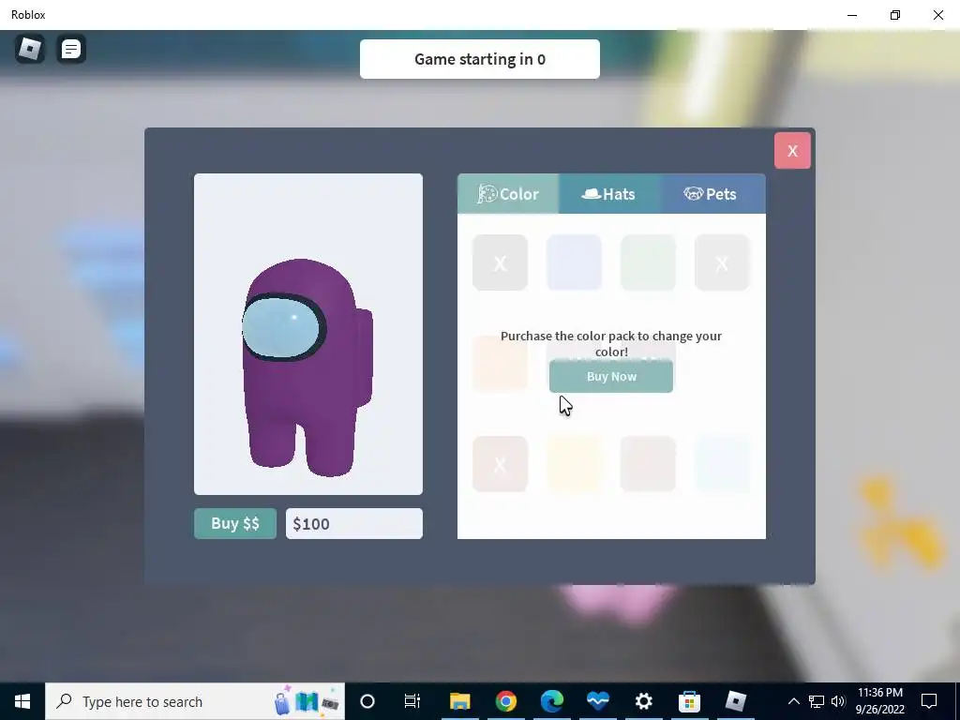Image resolution: width=960 pixels, height=720 pixels.
Task: Restore down the Roblox window
Action: coord(895,15)
